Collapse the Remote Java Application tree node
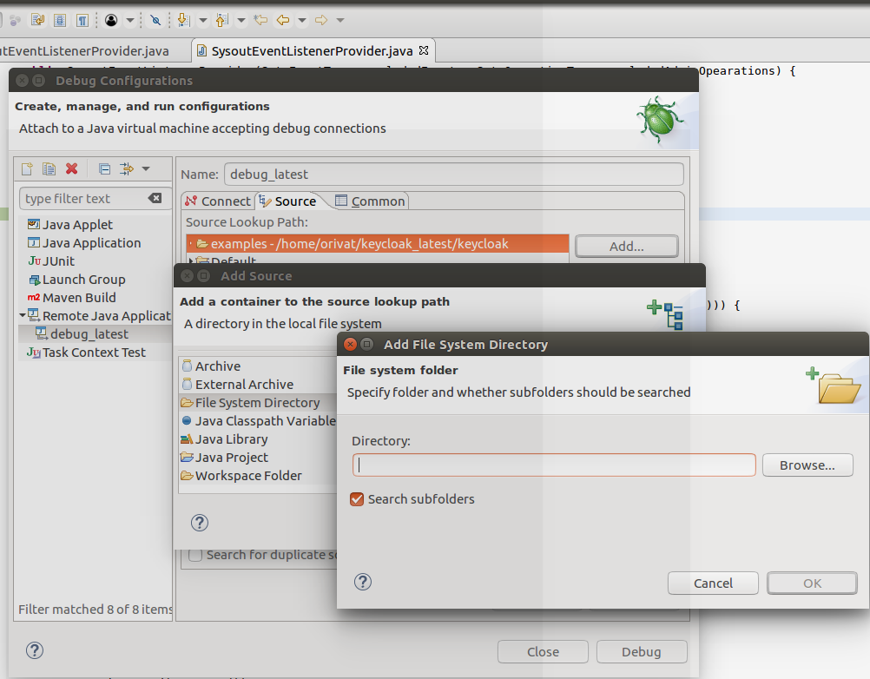The image size is (870, 679). [23, 316]
